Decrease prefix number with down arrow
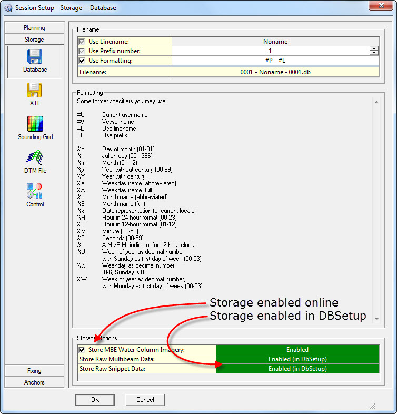 [x=374, y=53]
